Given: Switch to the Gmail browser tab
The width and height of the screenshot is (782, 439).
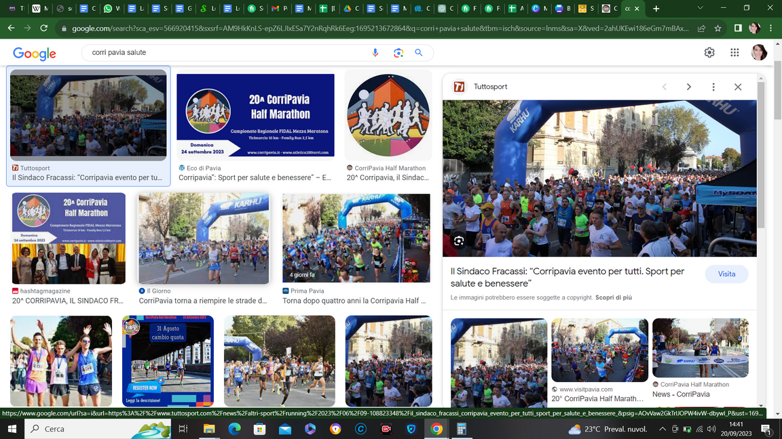Looking at the screenshot, I should 279,8.
